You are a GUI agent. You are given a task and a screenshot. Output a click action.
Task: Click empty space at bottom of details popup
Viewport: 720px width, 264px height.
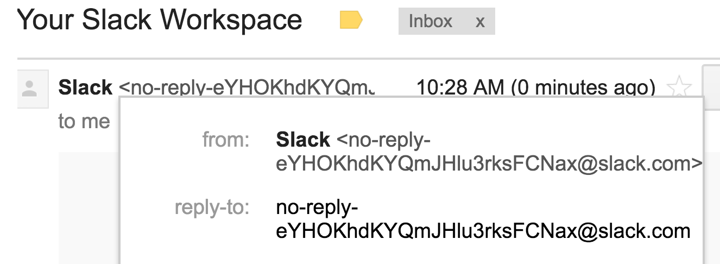coord(411,254)
